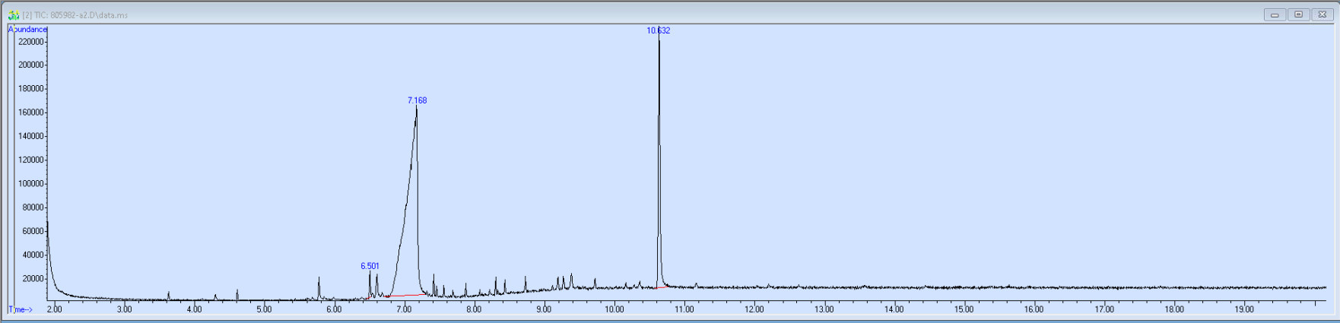Click the 8.00 time axis label
Viewport: 1340px width, 323px height.
[x=474, y=309]
